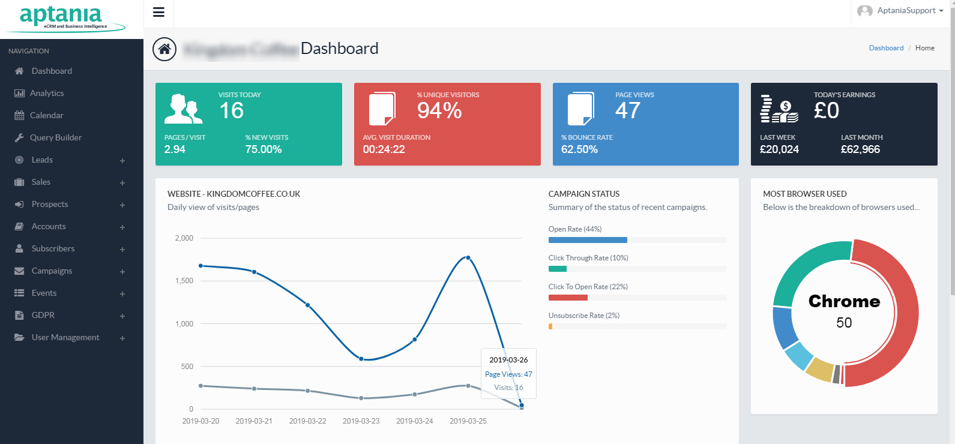Select Subscribers in the navigation menu
Viewport: 955px width, 444px height.
pyautogui.click(x=53, y=248)
